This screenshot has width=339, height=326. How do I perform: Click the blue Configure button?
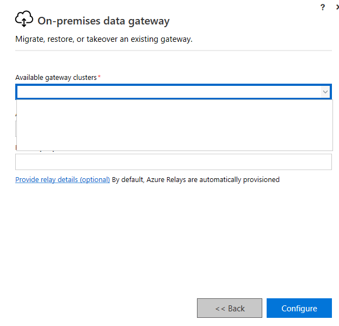pos(299,308)
